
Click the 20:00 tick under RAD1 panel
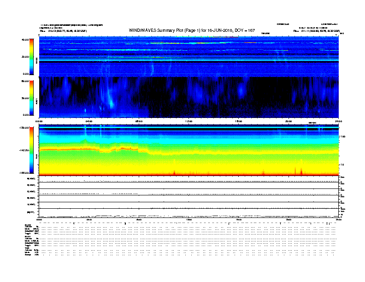tap(288, 121)
